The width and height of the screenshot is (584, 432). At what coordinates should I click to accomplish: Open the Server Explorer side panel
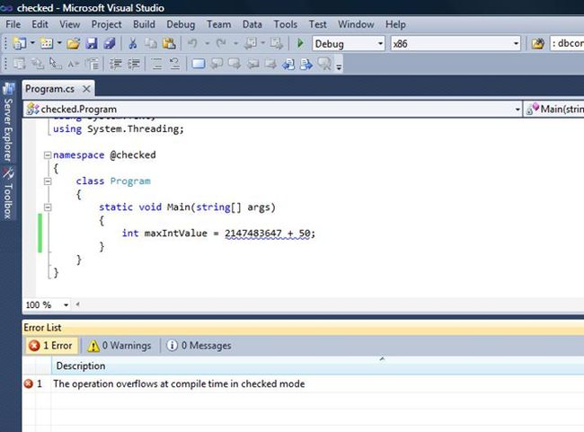pyautogui.click(x=8, y=122)
